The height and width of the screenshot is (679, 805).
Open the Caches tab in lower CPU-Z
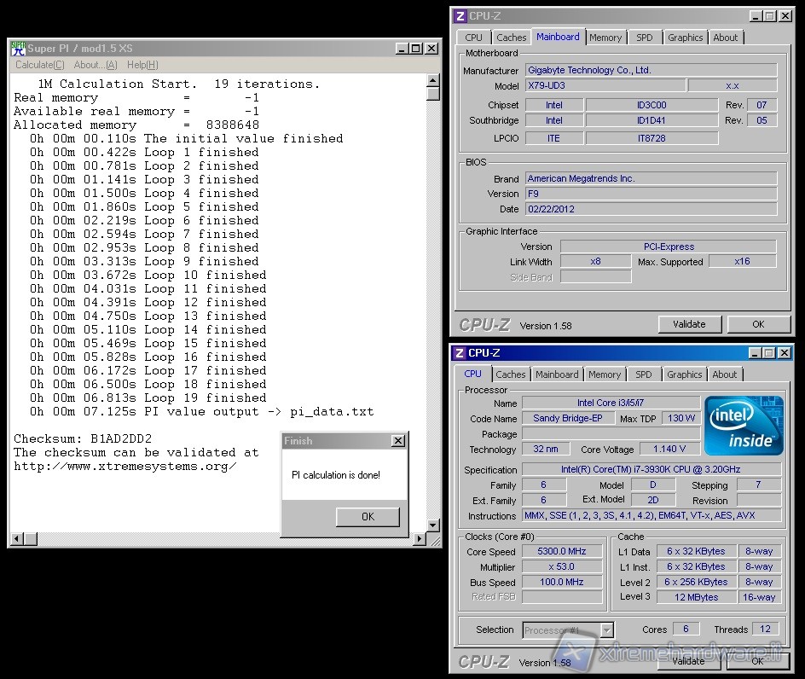[x=511, y=374]
